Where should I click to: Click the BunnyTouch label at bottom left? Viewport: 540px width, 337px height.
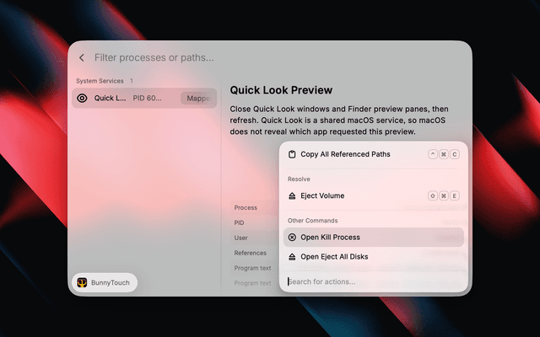tap(111, 283)
